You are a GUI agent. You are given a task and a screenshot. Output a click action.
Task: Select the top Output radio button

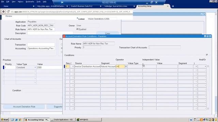coord(62,44)
